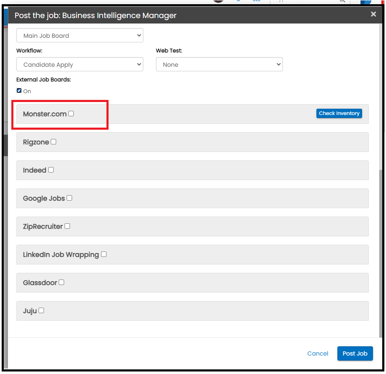Click the Monster.com board name text
Screen dimensions: 386x374
[x=44, y=114]
